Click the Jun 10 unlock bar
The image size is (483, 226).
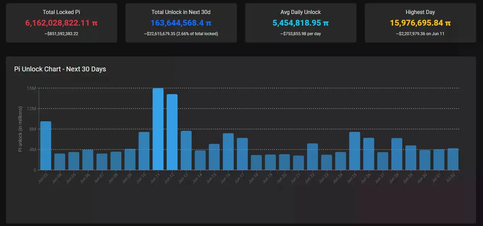click(144, 151)
